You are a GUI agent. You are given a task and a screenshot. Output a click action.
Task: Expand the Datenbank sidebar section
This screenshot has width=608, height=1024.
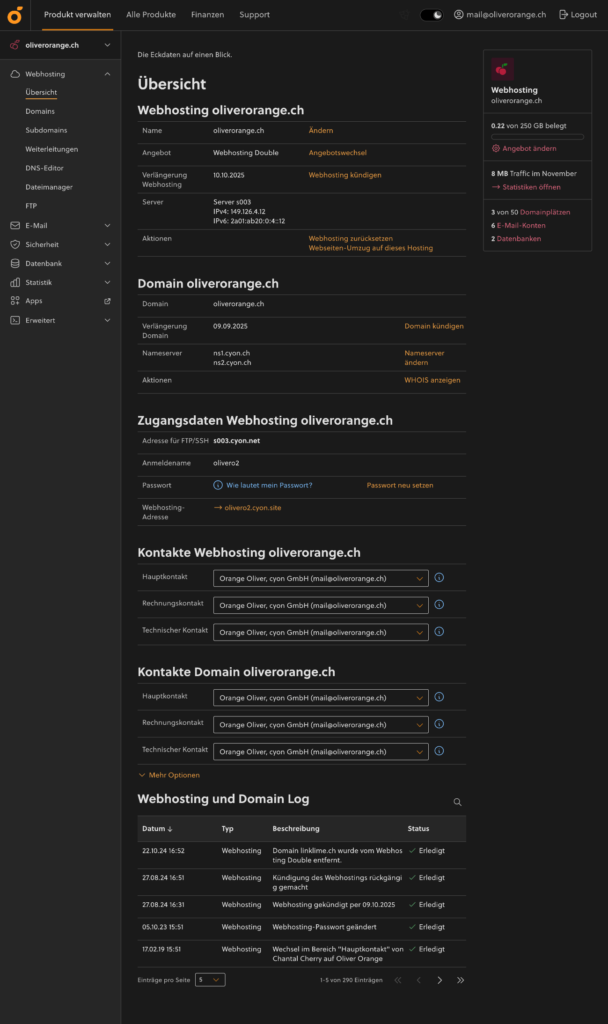pos(108,264)
